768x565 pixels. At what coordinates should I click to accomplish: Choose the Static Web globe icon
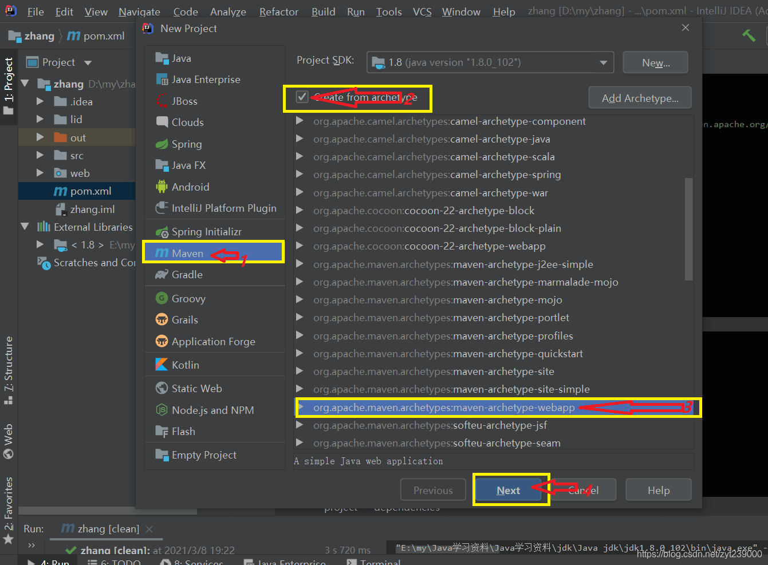162,389
